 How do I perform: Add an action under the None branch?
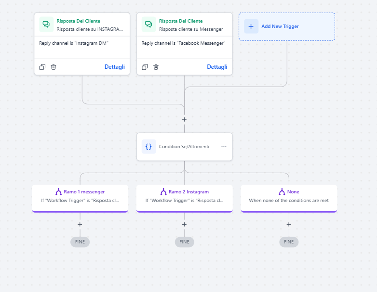289,224
